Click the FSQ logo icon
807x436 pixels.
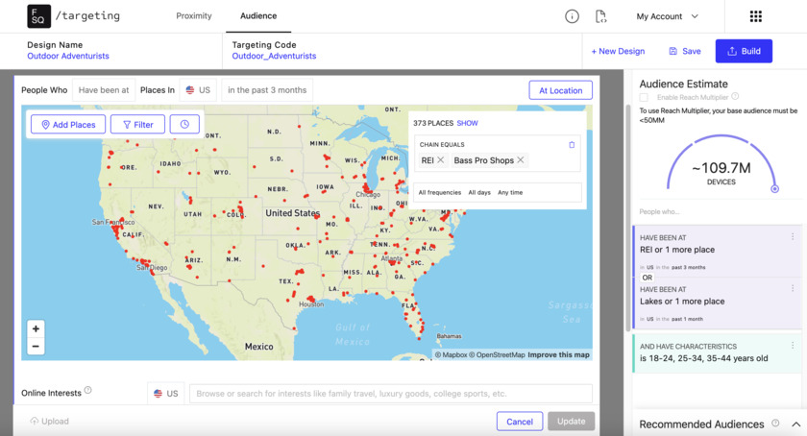coord(39,16)
